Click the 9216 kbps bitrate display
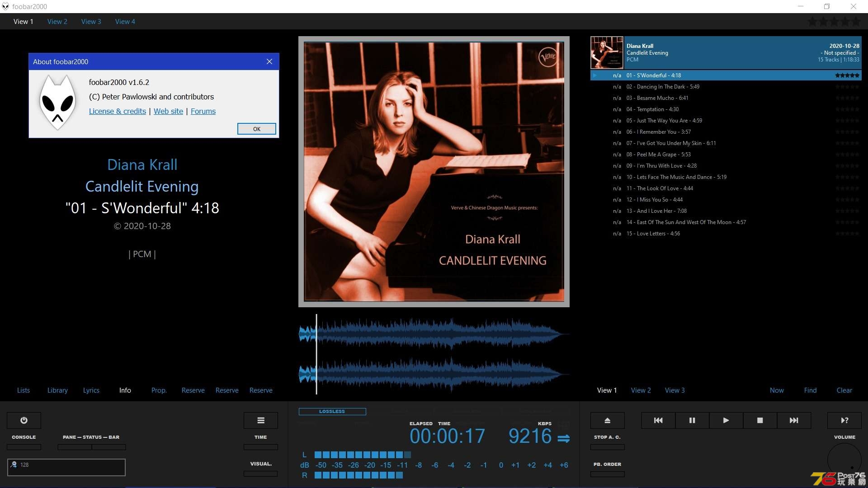 (x=530, y=436)
